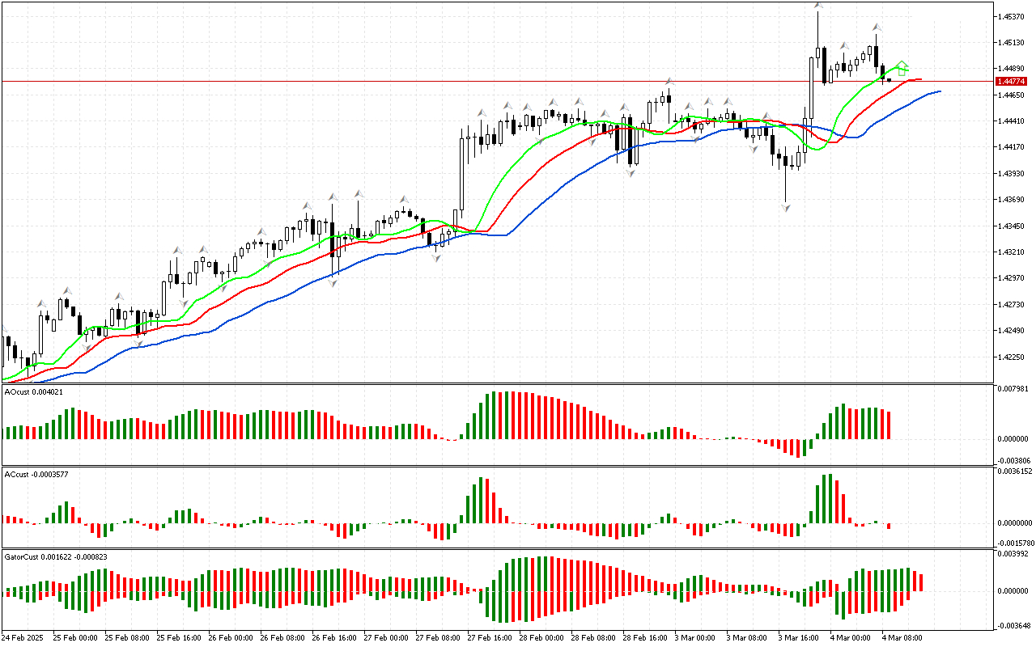Click the 27 Feb 16:00 time label

(x=490, y=637)
